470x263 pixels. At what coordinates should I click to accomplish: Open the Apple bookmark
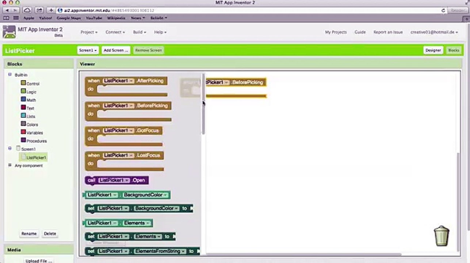click(28, 18)
